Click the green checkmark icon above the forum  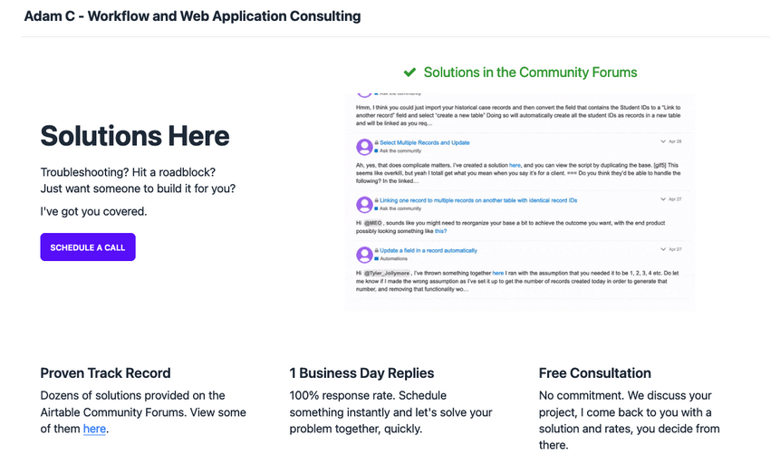(409, 72)
